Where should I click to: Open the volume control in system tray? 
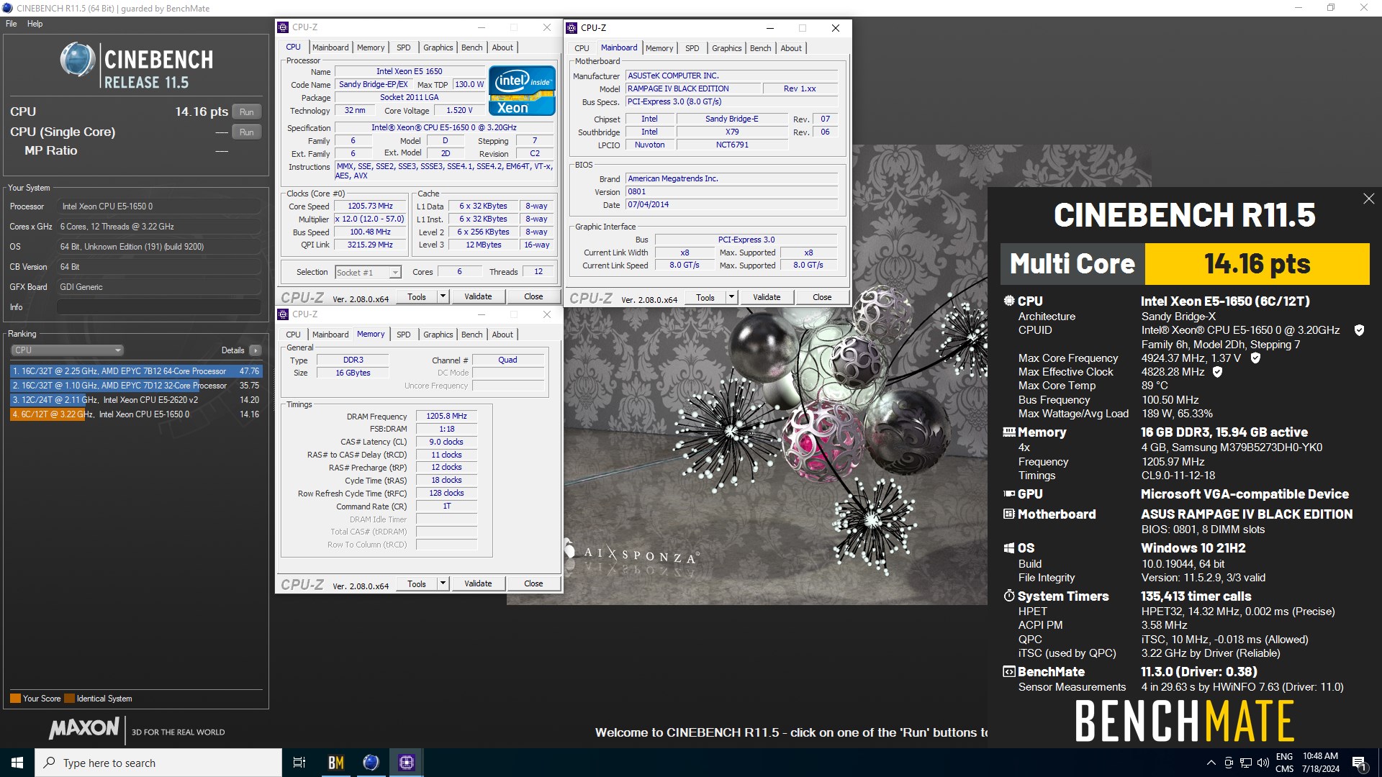point(1263,763)
